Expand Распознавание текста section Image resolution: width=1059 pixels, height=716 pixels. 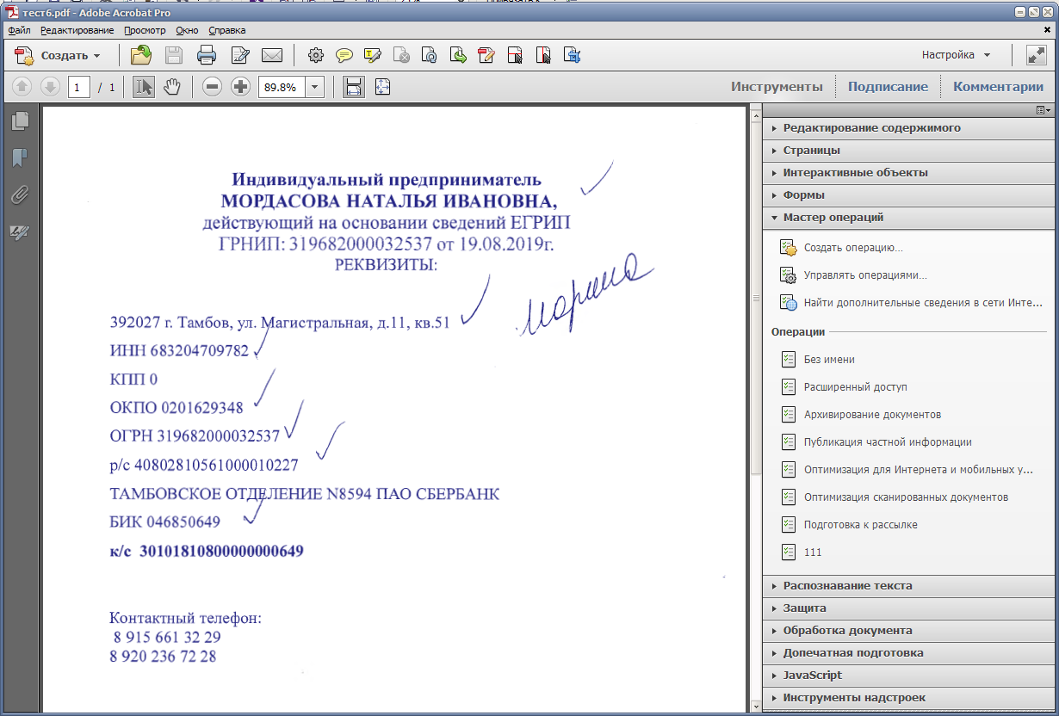907,586
